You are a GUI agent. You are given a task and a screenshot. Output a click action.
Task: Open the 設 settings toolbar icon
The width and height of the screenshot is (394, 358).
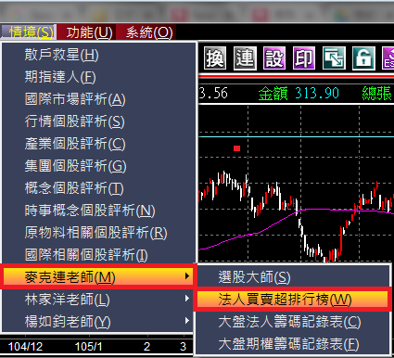pos(274,58)
